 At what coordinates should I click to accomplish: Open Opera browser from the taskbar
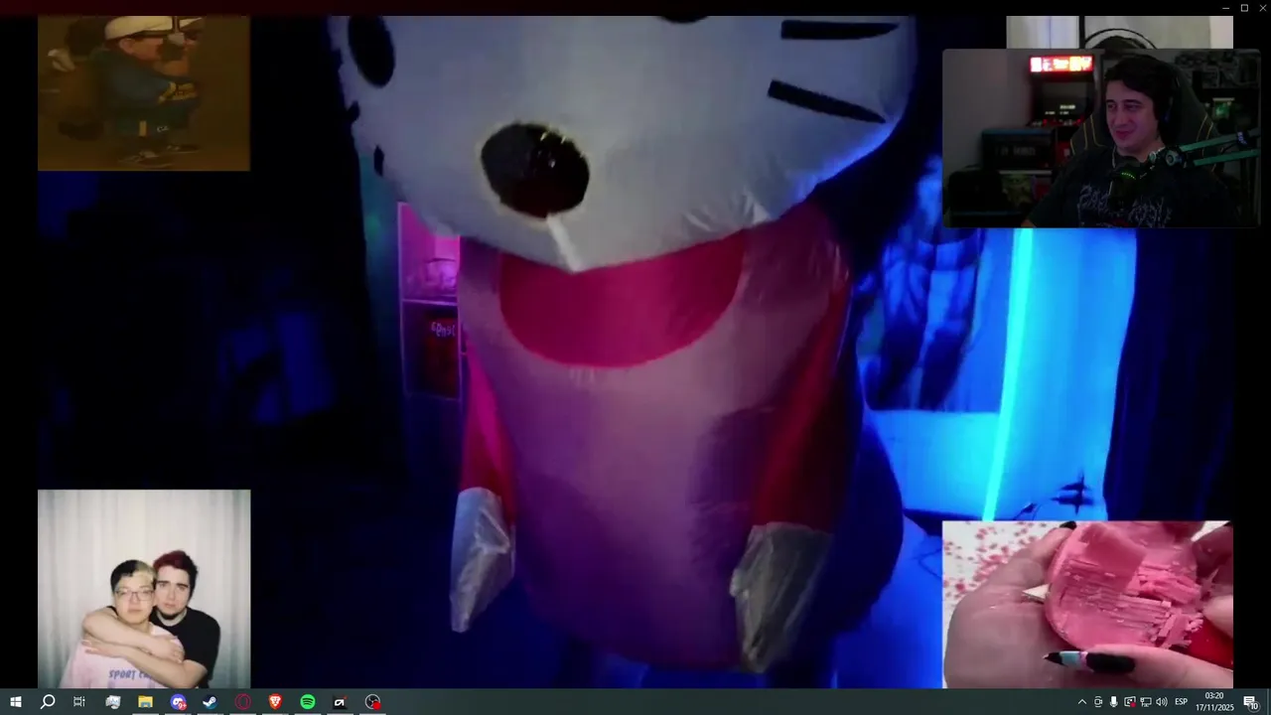tap(242, 702)
